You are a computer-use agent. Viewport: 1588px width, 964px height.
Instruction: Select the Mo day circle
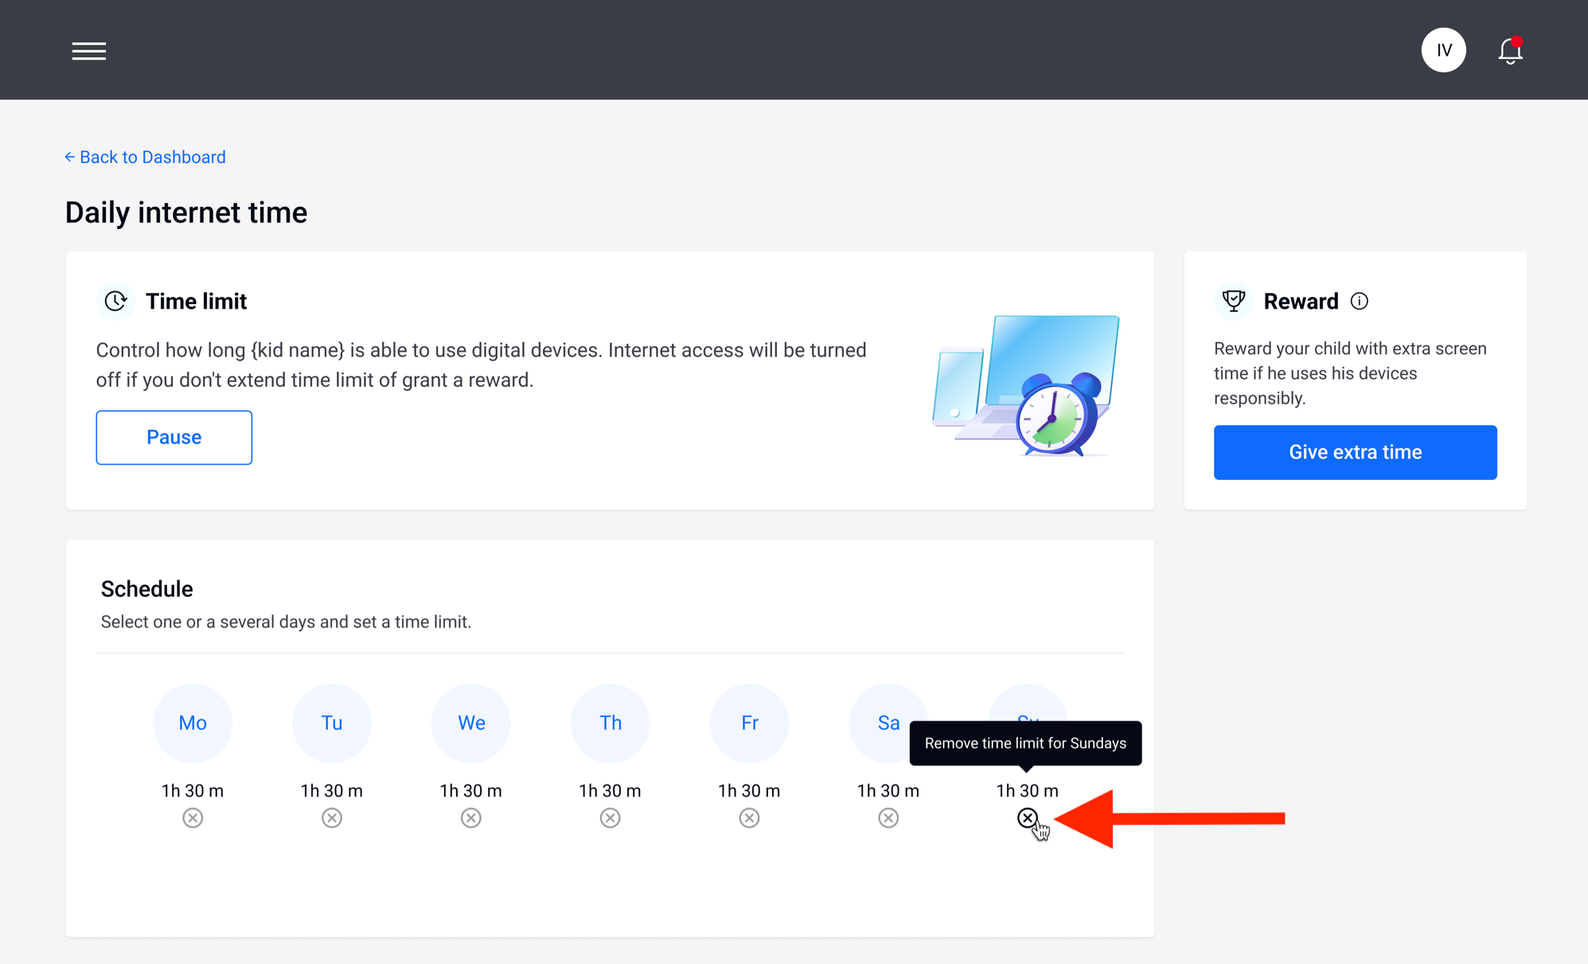193,723
